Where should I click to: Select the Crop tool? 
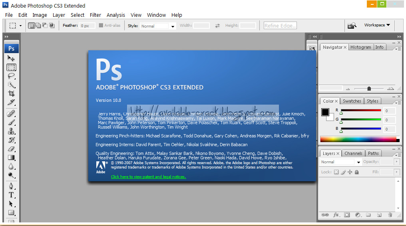coord(11,93)
